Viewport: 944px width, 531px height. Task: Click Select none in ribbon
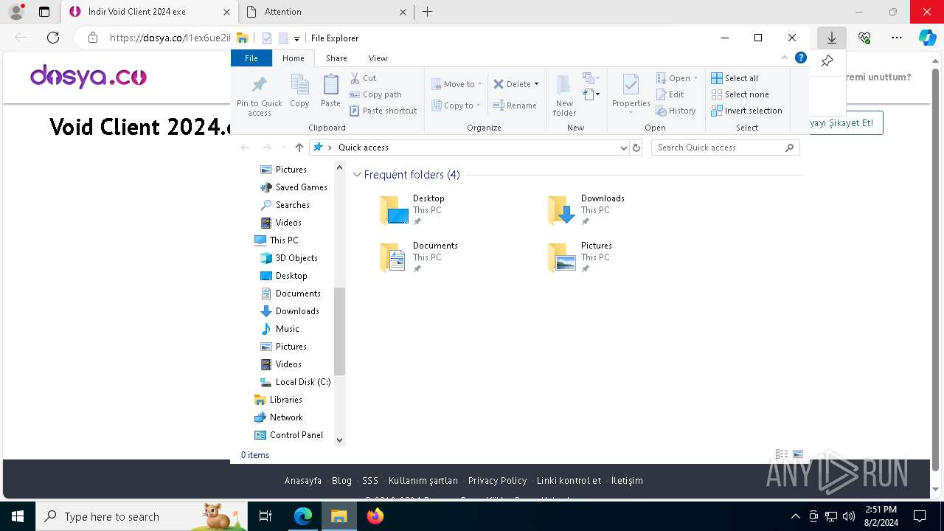pos(740,94)
